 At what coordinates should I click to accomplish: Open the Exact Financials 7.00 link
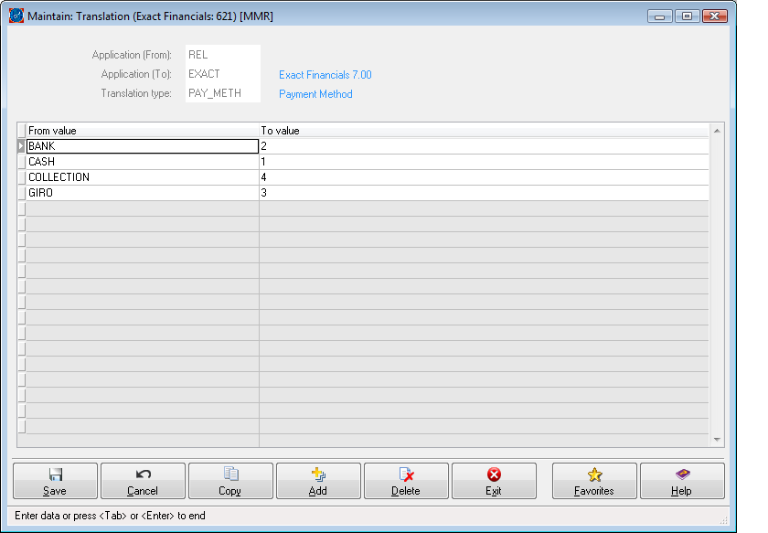click(x=325, y=75)
